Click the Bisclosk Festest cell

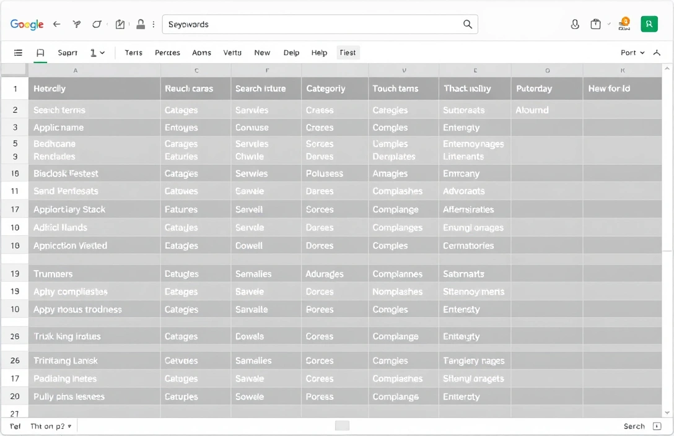point(95,173)
